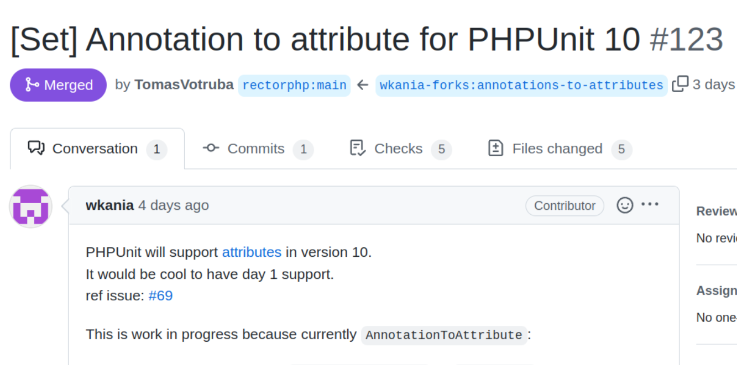Click the AnnotationToAttribute inline code
The width and height of the screenshot is (737, 365).
[444, 335]
